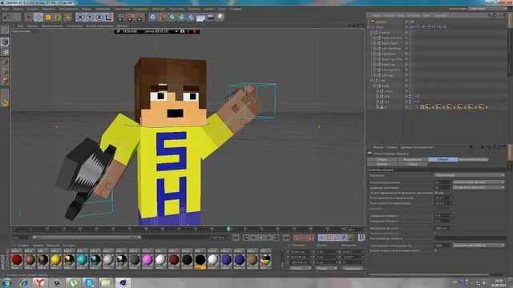Open the camera objects icon

[210, 17]
